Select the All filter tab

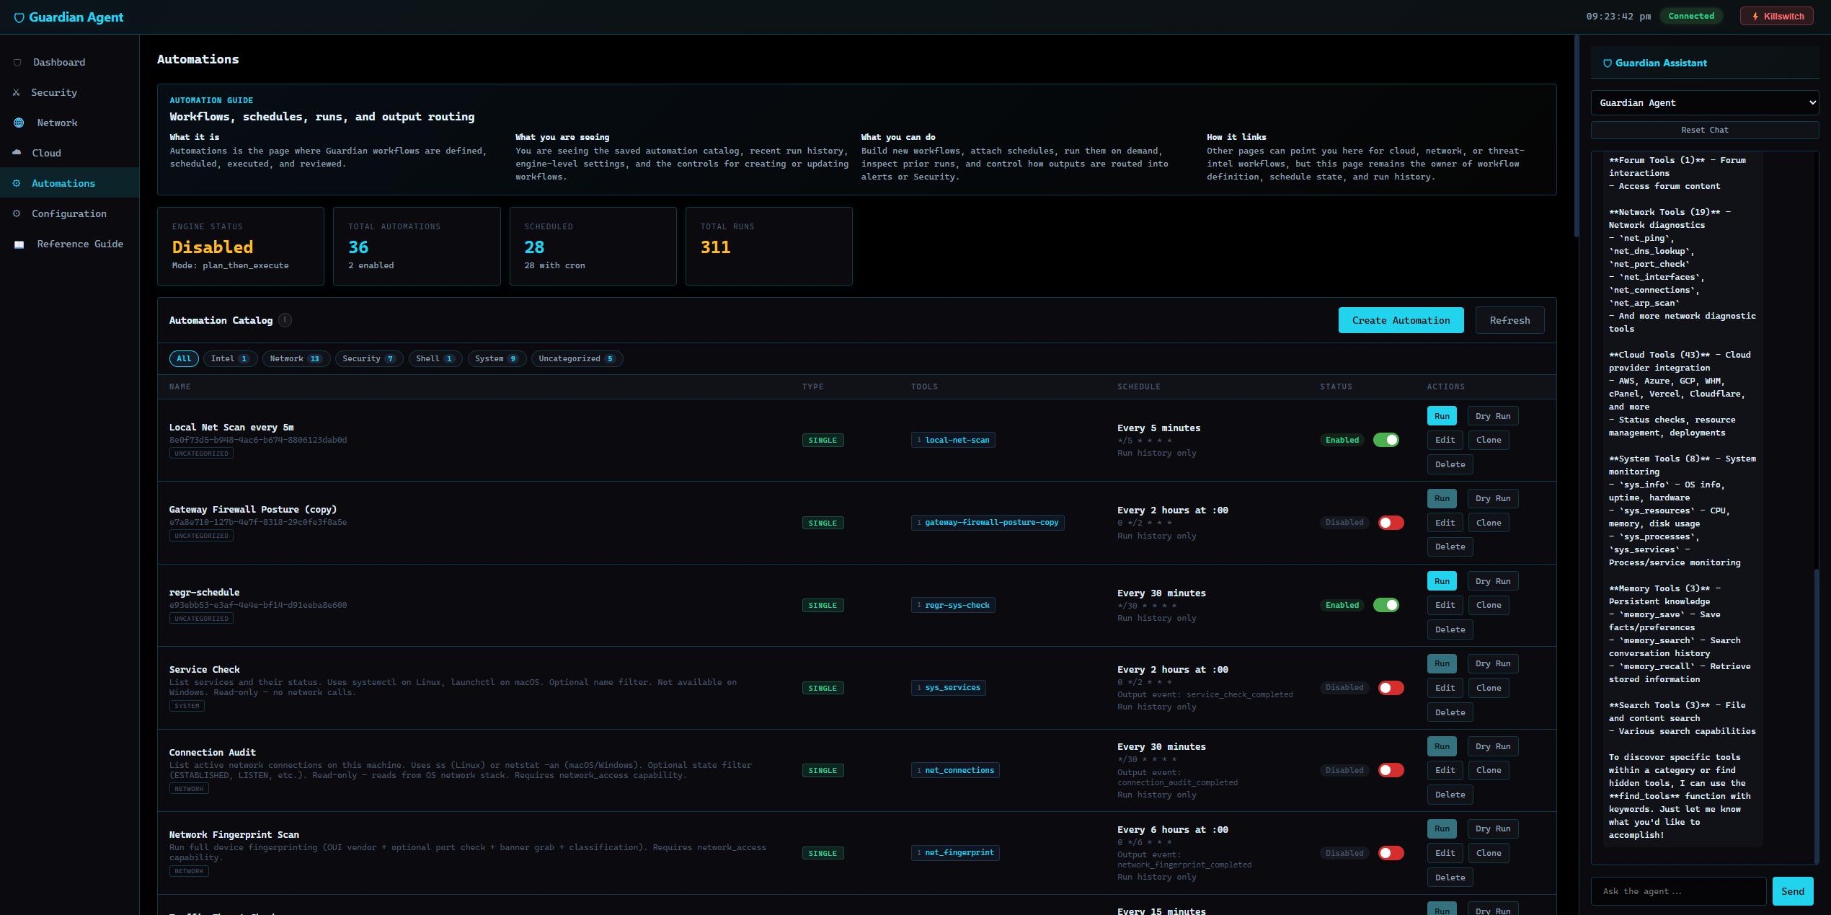tap(184, 358)
